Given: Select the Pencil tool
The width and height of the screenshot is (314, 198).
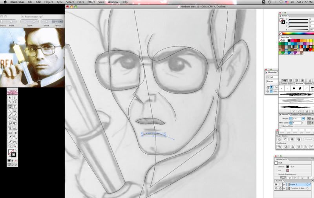Looking at the screenshot, I should coord(15,115).
